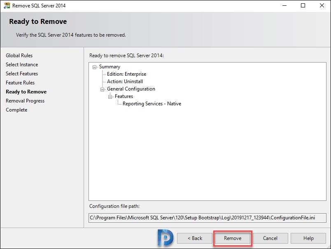The height and width of the screenshot is (249, 331).
Task: Open the Global Rules step
Action: pos(19,56)
